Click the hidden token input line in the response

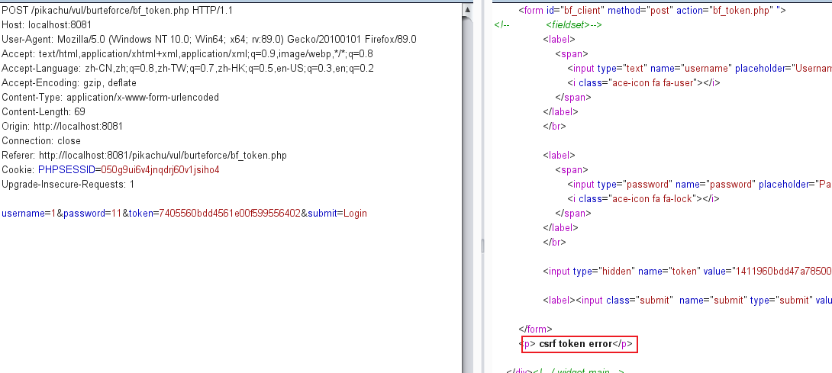(686, 271)
